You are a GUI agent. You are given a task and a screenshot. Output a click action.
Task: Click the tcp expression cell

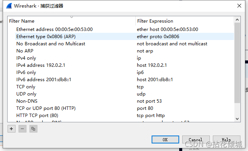(x=140, y=87)
